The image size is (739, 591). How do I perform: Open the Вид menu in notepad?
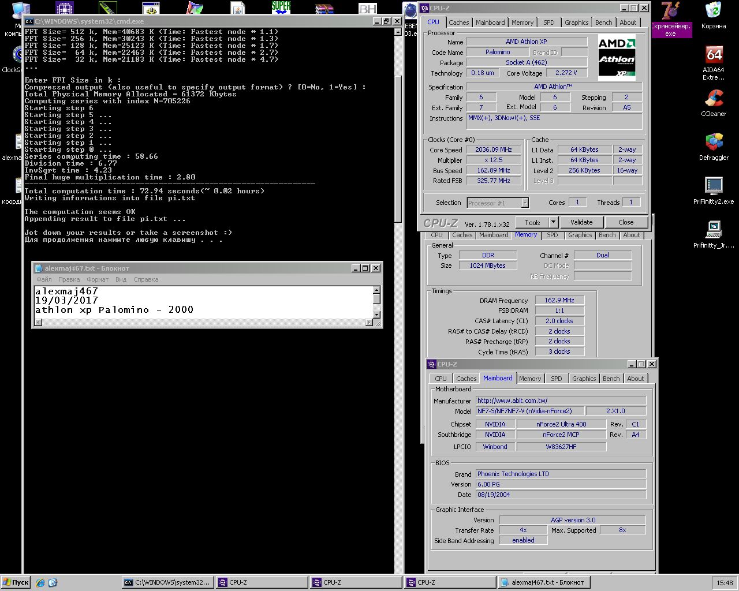tap(121, 279)
